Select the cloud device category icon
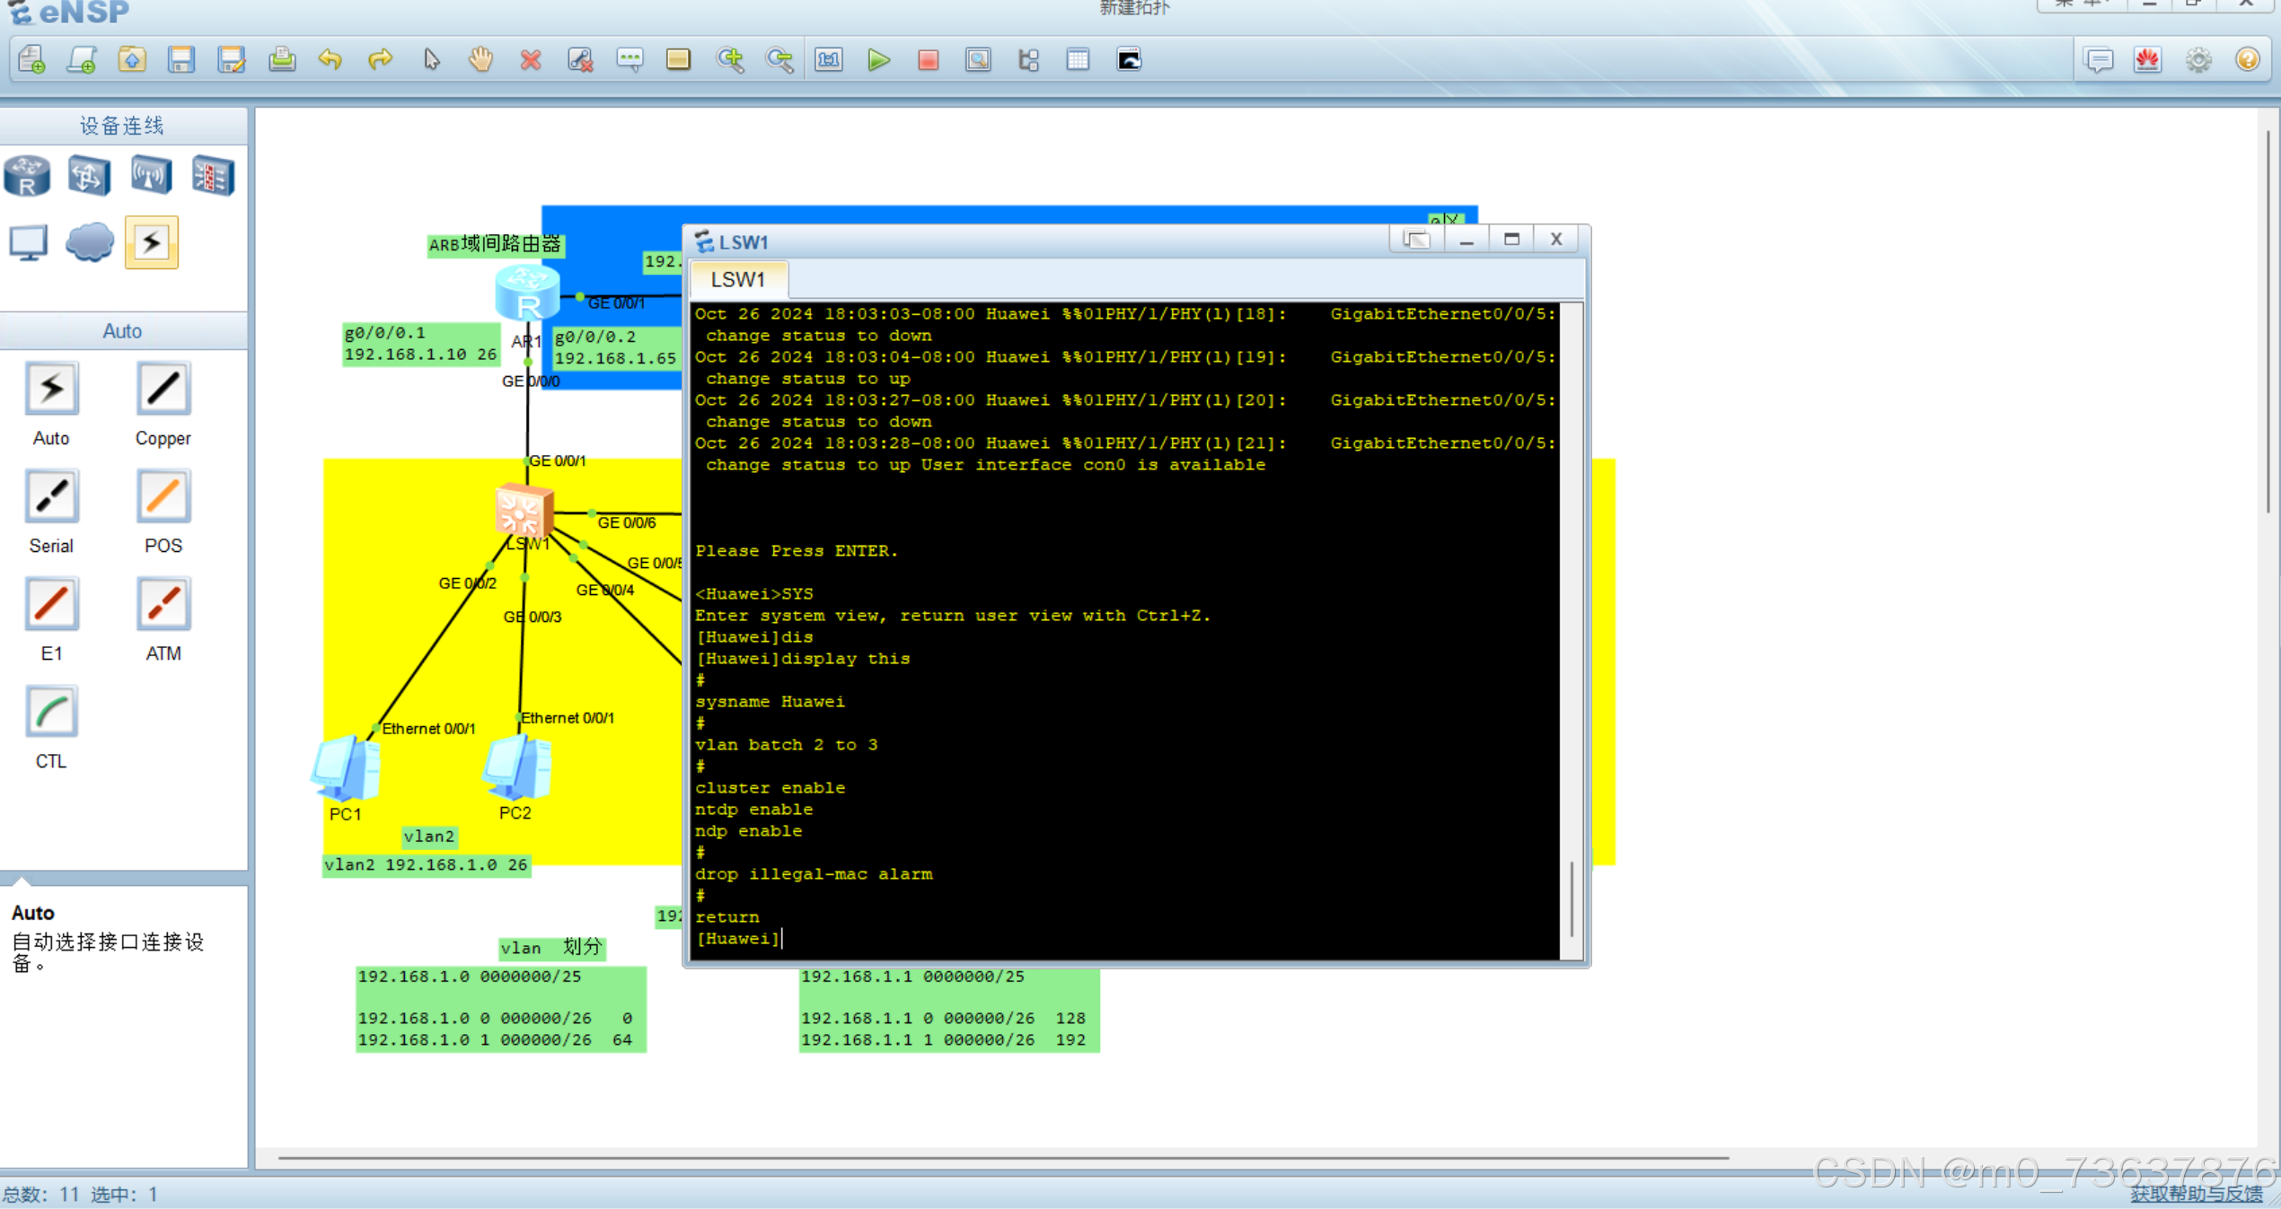 pyautogui.click(x=90, y=242)
